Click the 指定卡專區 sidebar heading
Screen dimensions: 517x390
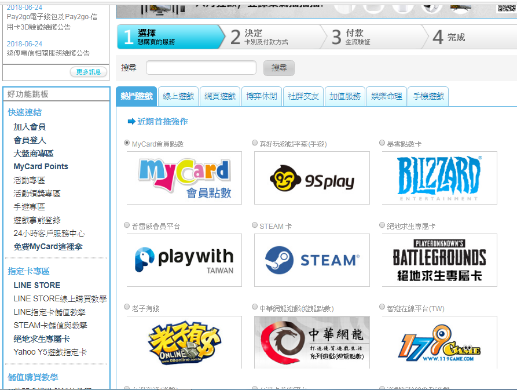tap(29, 271)
